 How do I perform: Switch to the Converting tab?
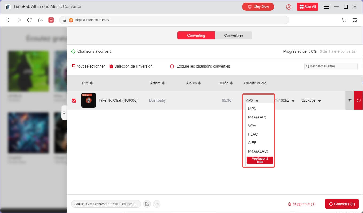tap(196, 35)
